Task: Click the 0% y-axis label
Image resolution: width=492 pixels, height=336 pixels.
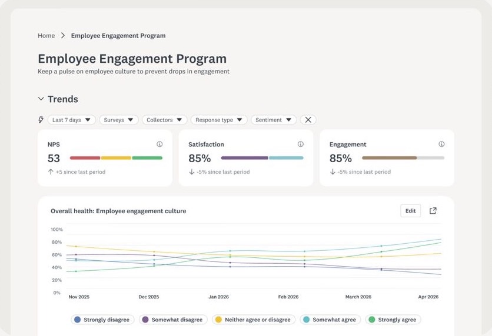Action: [x=57, y=293]
